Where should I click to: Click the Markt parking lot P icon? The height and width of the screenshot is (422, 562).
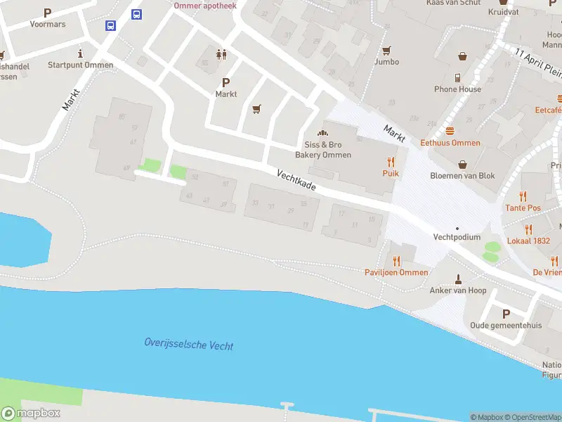(226, 83)
